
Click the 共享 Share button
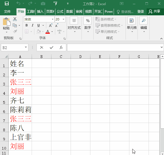[155, 12]
